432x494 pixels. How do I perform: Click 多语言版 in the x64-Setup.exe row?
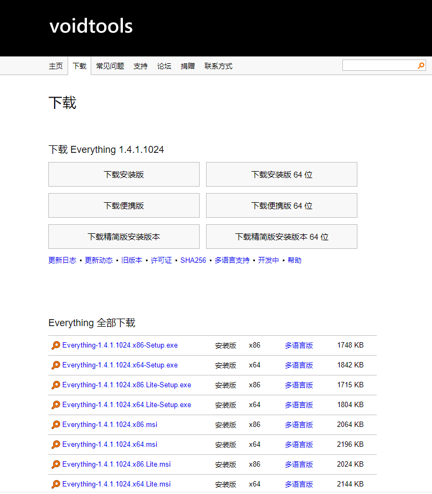(299, 365)
